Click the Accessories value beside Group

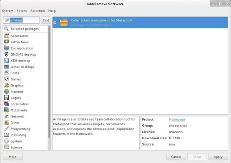pyautogui.click(x=178, y=126)
